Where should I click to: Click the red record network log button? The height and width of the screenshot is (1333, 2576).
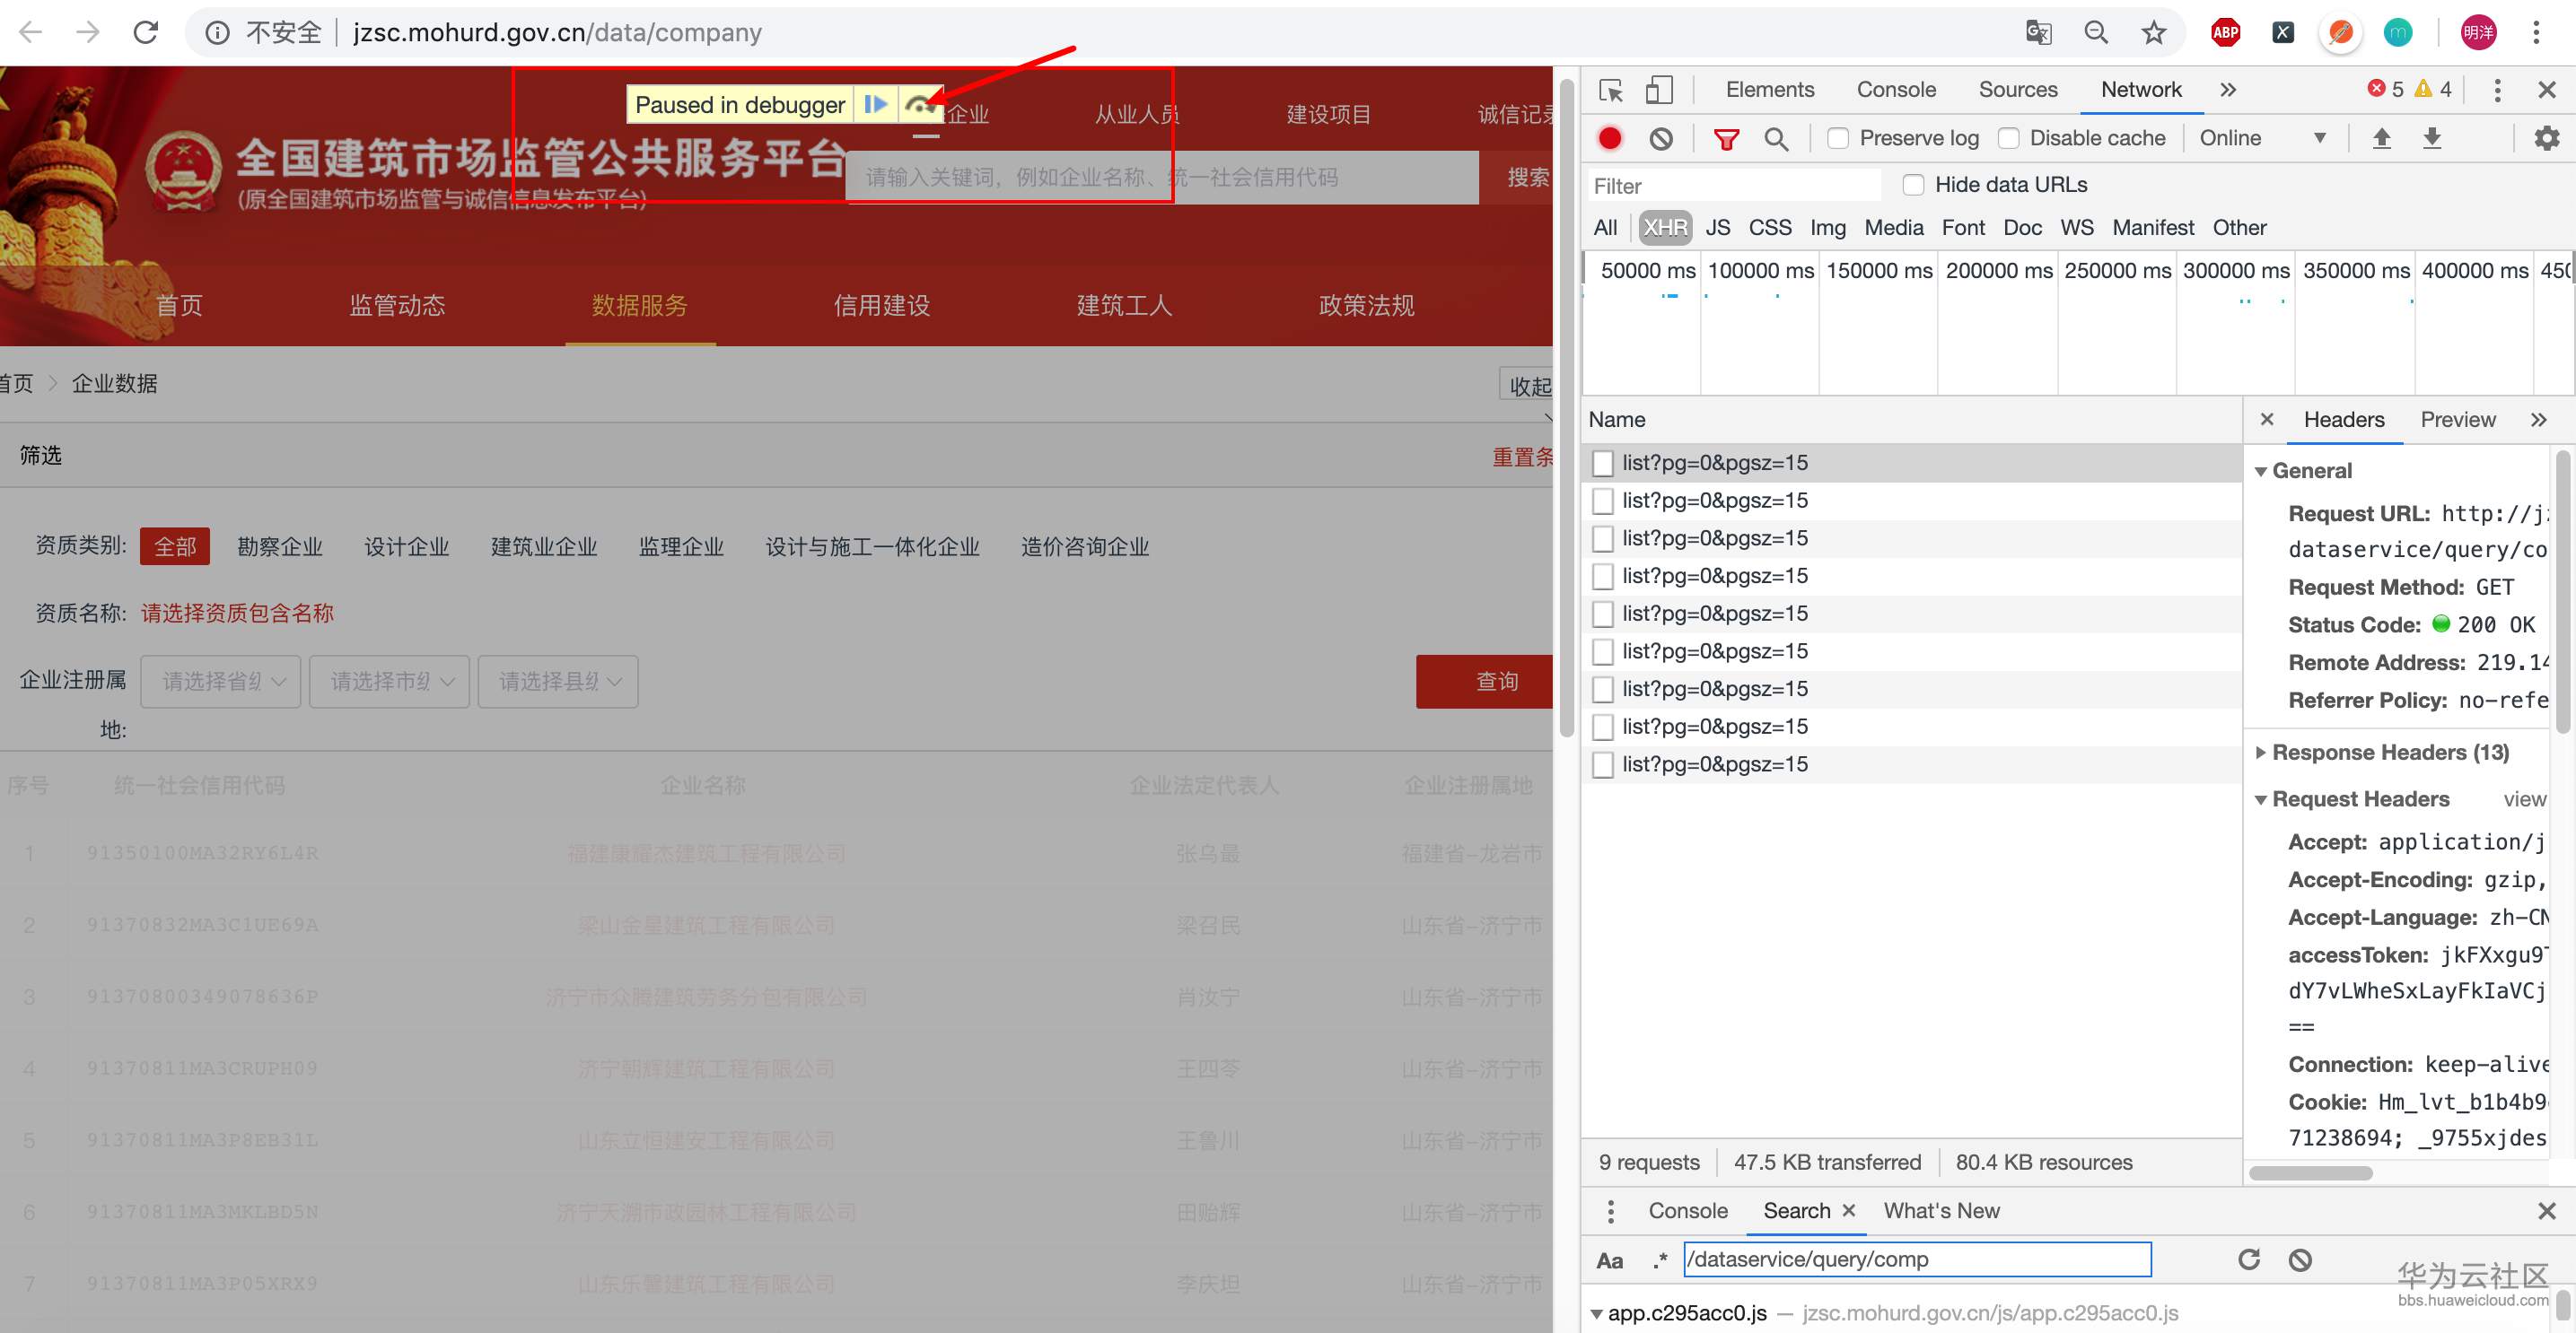click(1610, 139)
